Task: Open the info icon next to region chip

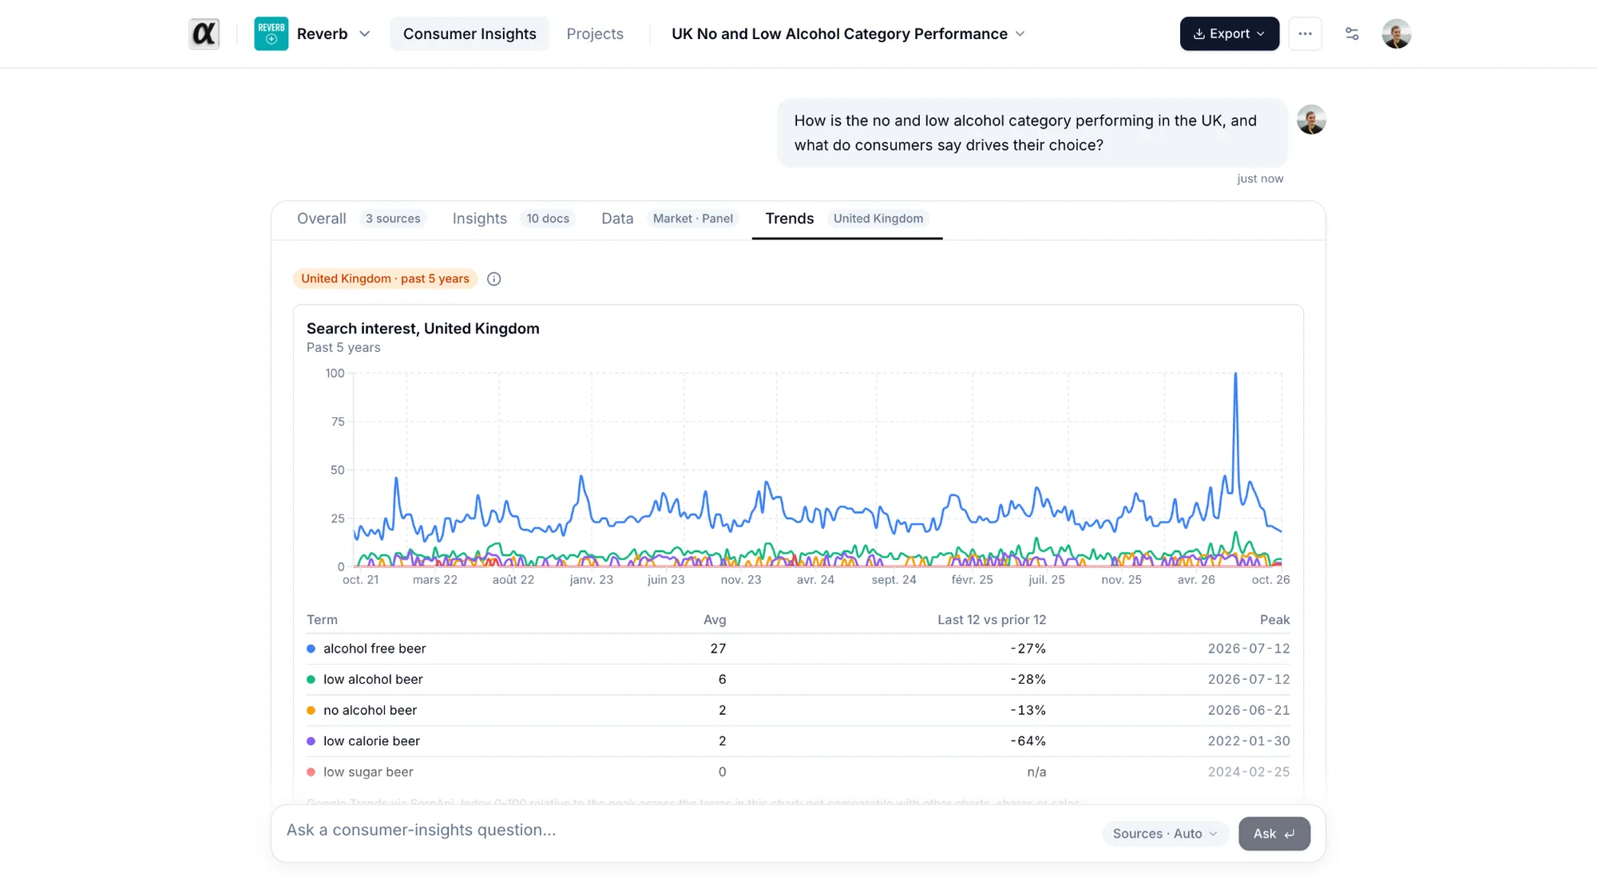Action: [x=494, y=278]
